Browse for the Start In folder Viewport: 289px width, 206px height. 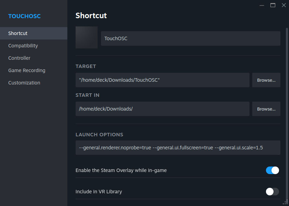pos(266,109)
